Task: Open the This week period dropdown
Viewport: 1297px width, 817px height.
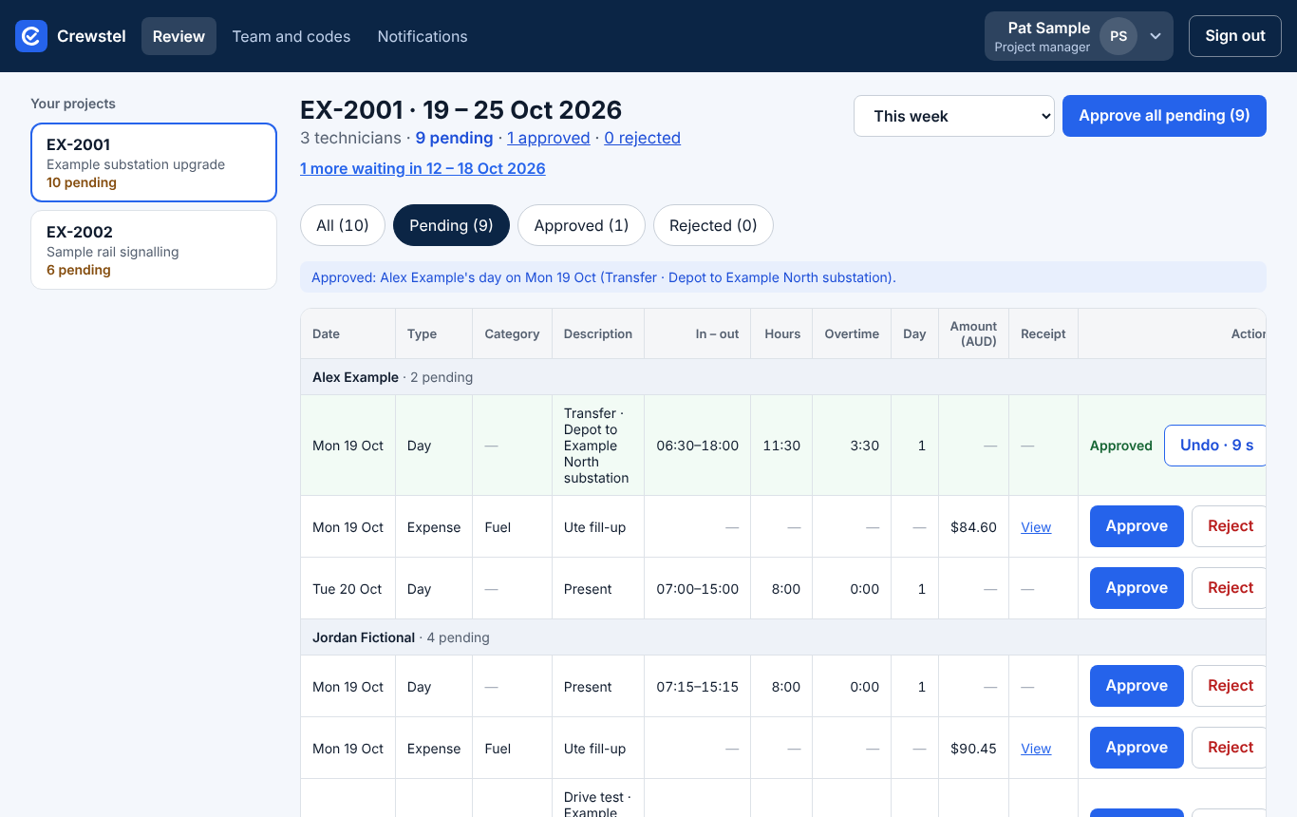Action: (953, 116)
